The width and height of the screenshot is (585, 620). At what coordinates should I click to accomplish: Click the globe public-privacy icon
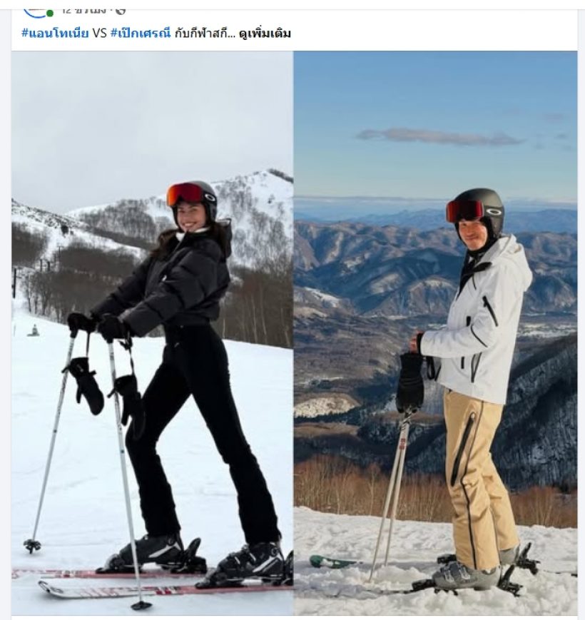pyautogui.click(x=121, y=11)
